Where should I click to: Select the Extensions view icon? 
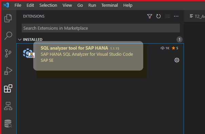coord(8,88)
